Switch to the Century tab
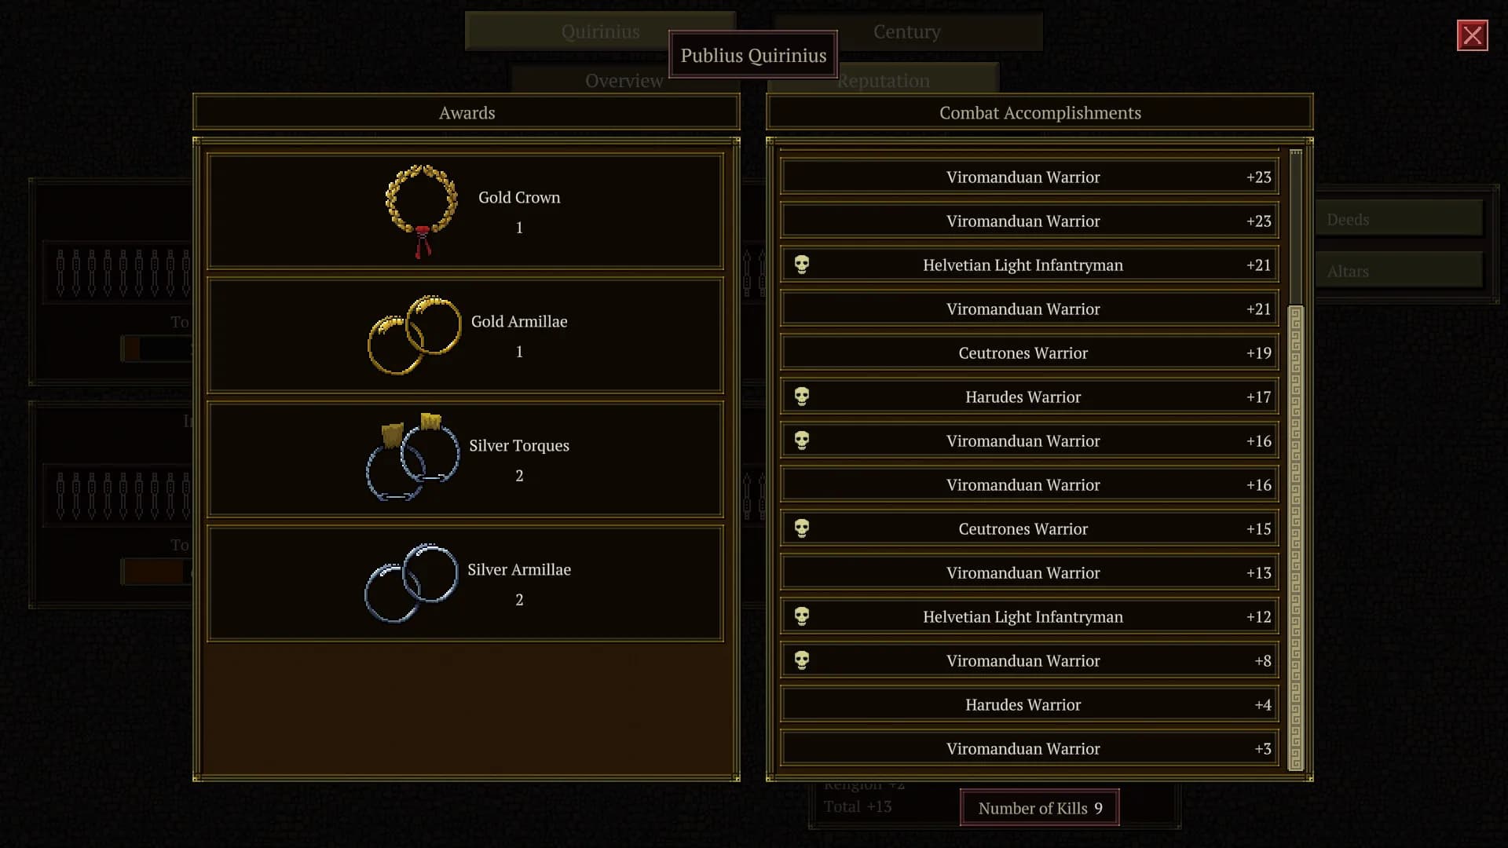Image resolution: width=1508 pixels, height=848 pixels. point(907,31)
